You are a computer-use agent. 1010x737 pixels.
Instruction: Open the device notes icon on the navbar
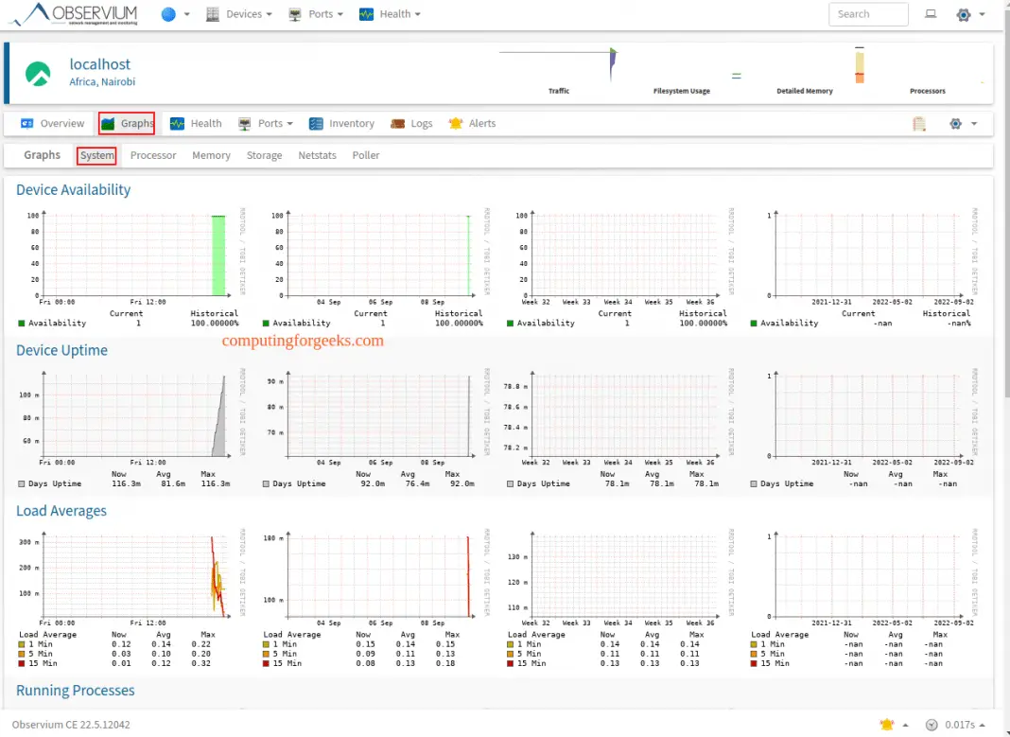tap(918, 123)
